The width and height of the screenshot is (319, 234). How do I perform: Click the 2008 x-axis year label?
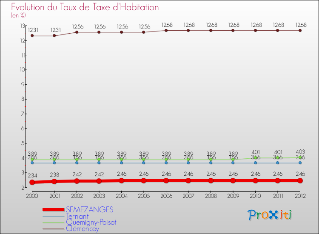point(211,196)
